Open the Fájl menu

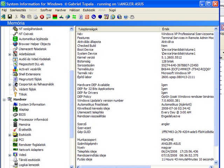click(4, 10)
